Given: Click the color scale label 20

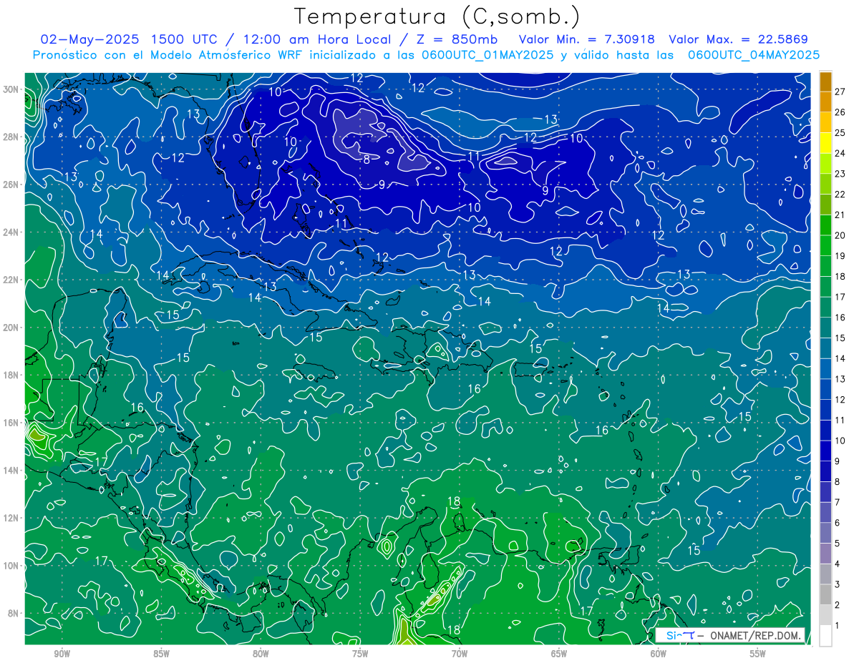Looking at the screenshot, I should 840,235.
